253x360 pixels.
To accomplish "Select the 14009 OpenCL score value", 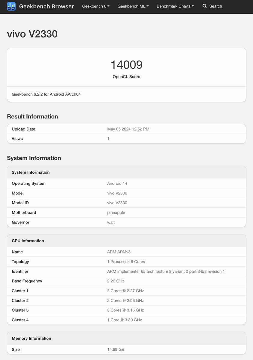I will [x=126, y=65].
